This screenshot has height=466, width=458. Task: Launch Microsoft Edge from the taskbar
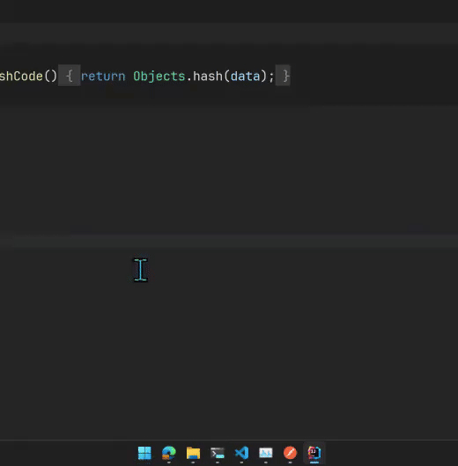click(x=169, y=453)
